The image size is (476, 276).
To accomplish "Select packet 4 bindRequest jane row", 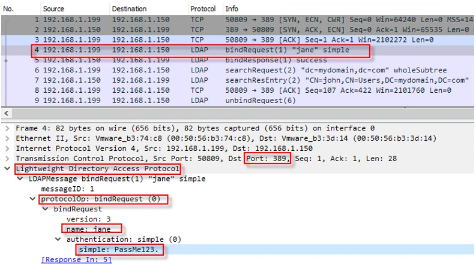I will [237, 50].
